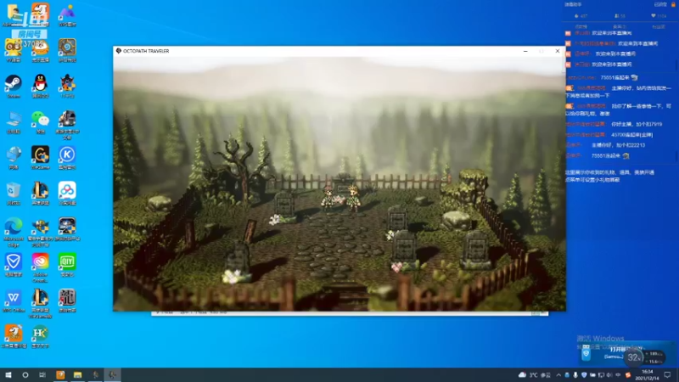Viewport: 679px width, 382px height.
Task: Open volume control in system tray
Action: pos(609,375)
